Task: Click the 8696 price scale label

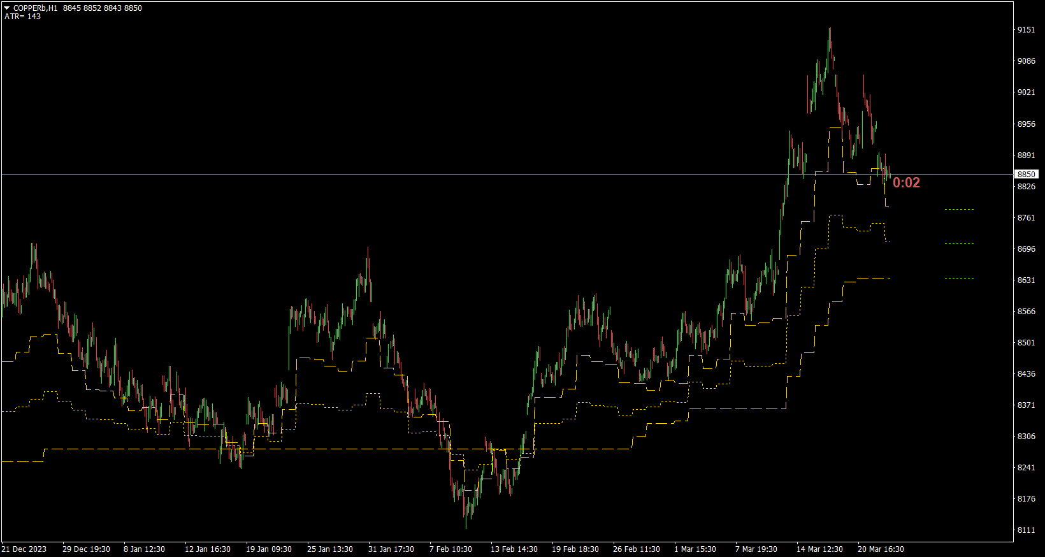Action: [1026, 249]
